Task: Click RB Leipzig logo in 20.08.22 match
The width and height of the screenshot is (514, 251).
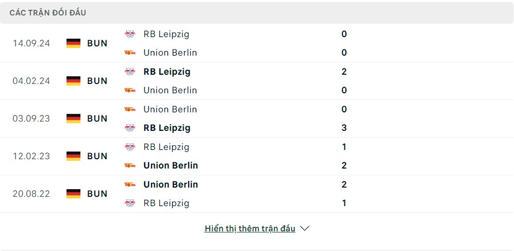Action: [x=130, y=203]
